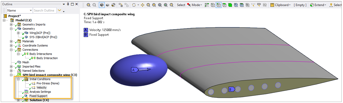This screenshot has width=343, height=103.
Task: Select the Body Interaction child item
Action: point(47,58)
